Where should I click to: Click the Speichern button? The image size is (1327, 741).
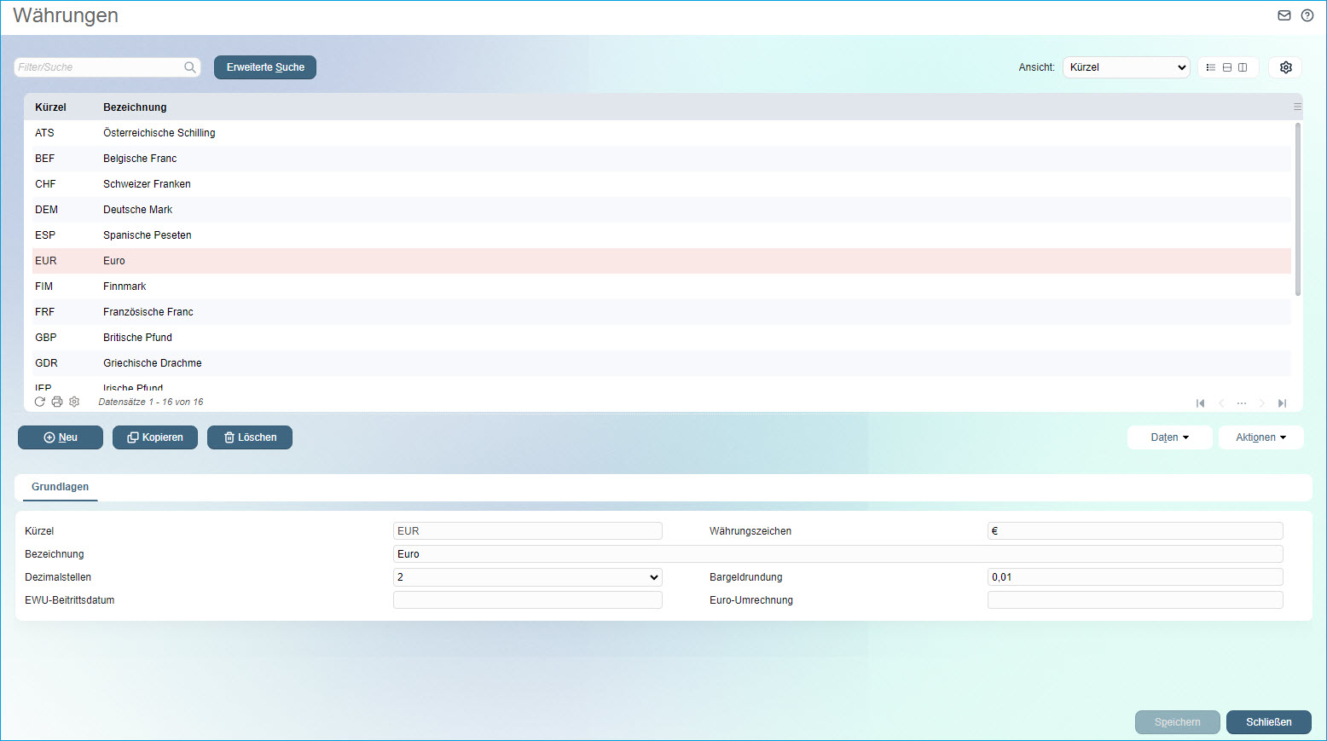pos(1178,722)
